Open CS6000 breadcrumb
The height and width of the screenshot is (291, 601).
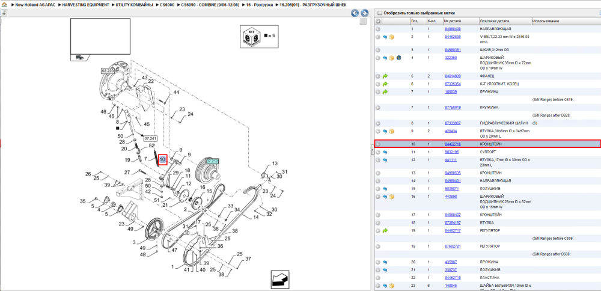(168, 5)
